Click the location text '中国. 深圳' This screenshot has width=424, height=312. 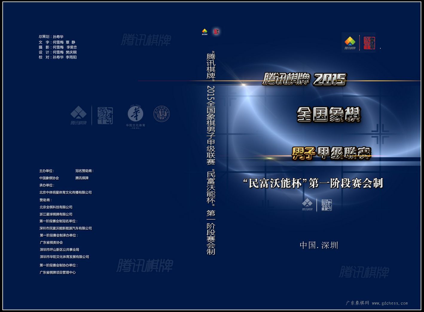point(319,245)
